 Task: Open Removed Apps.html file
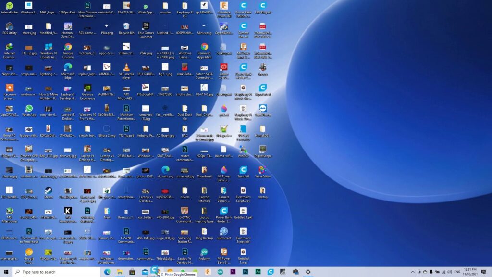pos(204,51)
